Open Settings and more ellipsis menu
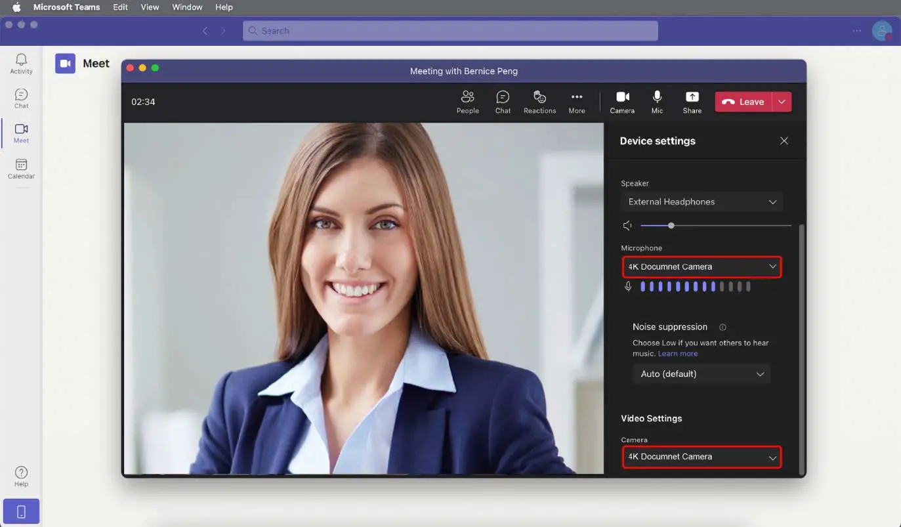Viewport: 901px width, 527px height. tap(857, 31)
